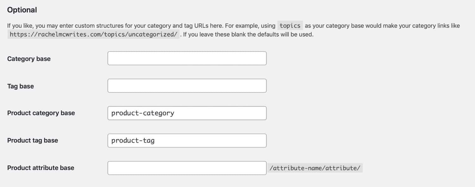Click the Product attribute base label
475x187 pixels.
pyautogui.click(x=41, y=168)
